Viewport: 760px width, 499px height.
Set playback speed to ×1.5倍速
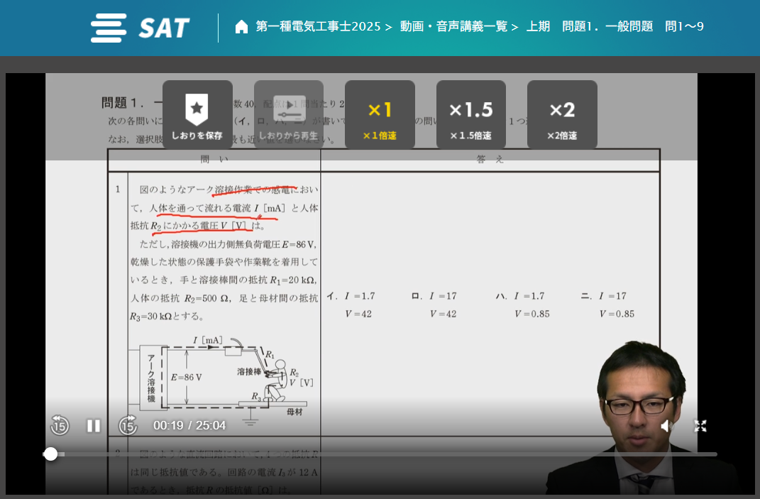pos(471,115)
